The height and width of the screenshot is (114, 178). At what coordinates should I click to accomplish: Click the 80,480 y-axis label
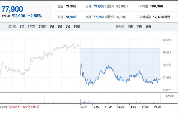click(x=167, y=40)
